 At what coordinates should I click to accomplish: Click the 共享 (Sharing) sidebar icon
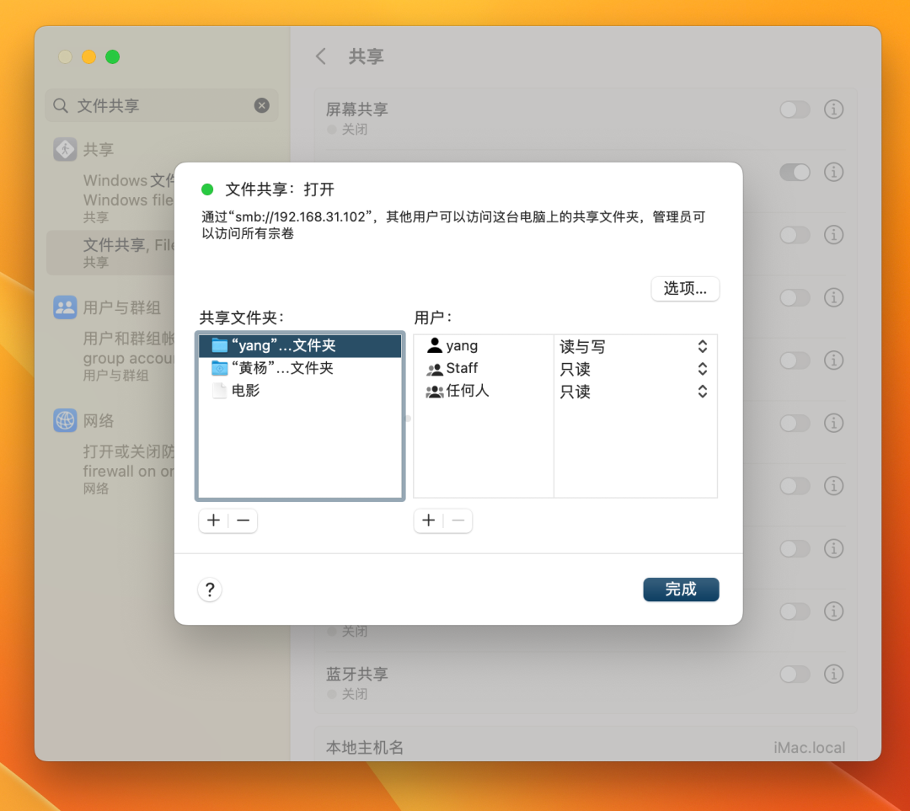[65, 149]
